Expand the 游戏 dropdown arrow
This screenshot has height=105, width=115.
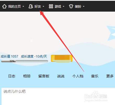tap(64, 6)
